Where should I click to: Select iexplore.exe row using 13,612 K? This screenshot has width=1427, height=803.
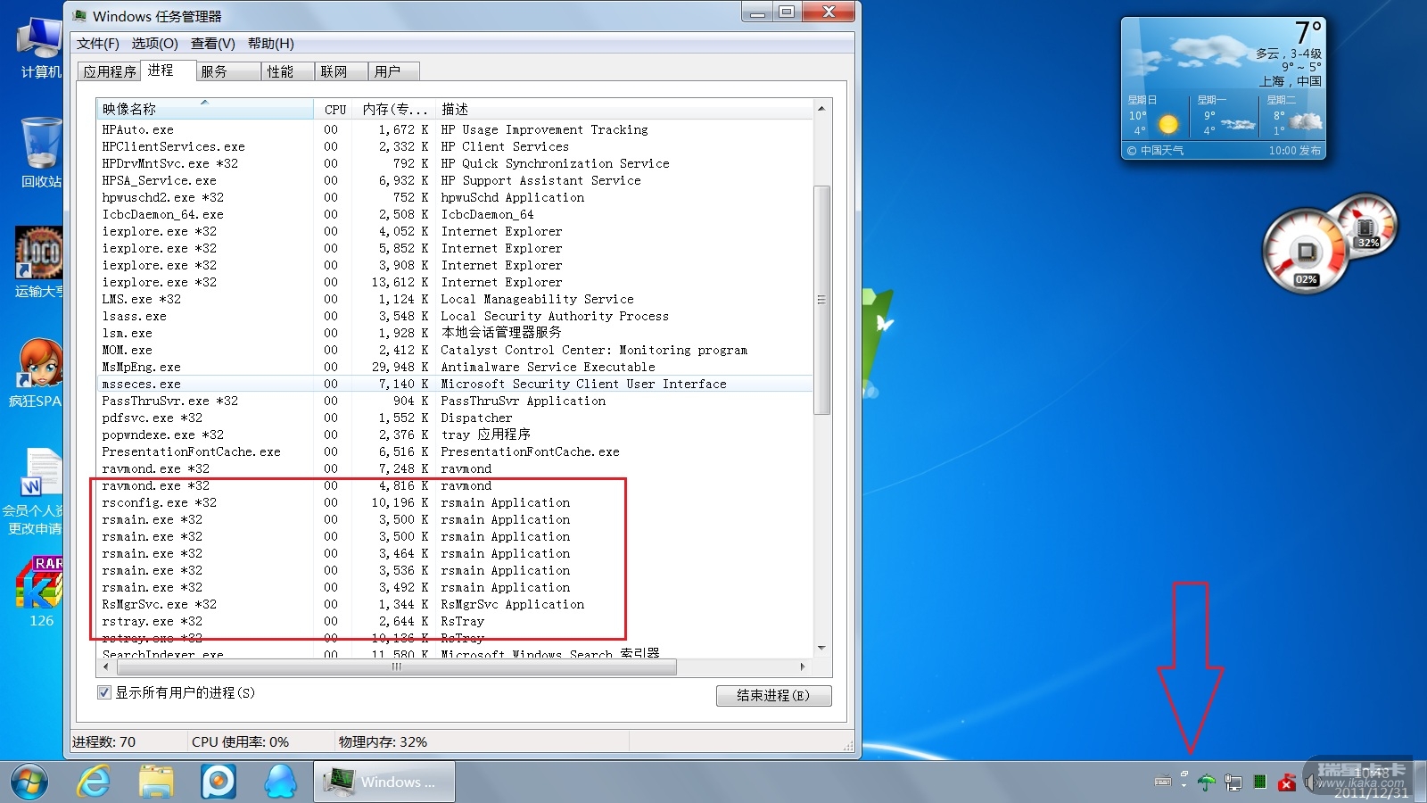pos(455,282)
